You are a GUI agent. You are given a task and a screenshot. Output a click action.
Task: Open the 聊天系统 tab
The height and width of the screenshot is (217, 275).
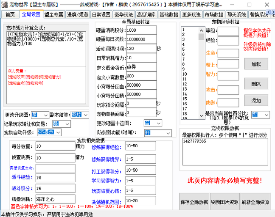[236, 14]
